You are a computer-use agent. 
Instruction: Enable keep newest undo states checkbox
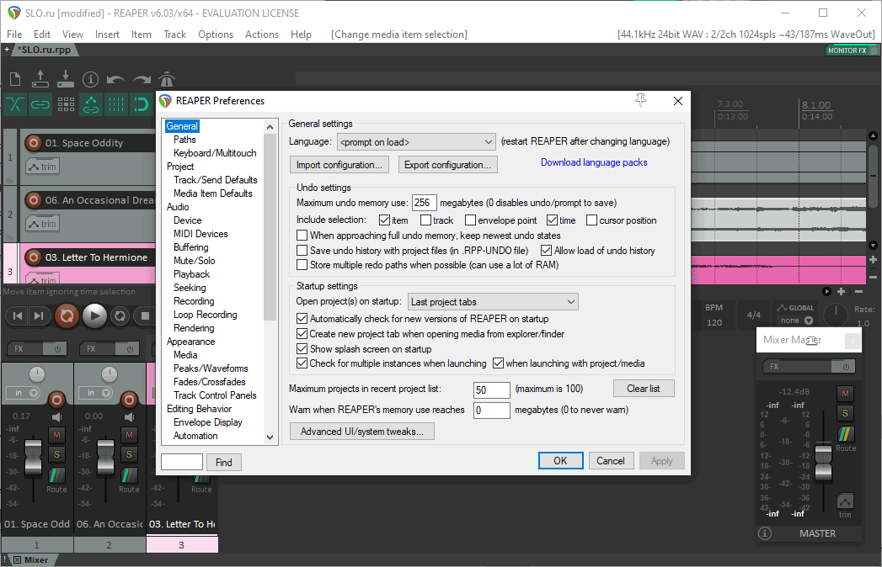[302, 235]
